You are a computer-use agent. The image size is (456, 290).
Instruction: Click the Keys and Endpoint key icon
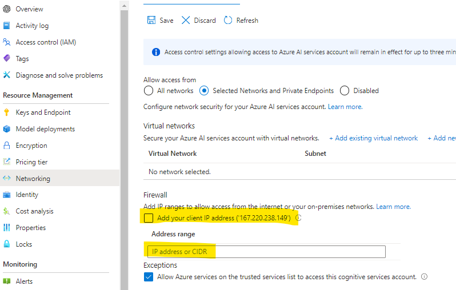click(7, 112)
